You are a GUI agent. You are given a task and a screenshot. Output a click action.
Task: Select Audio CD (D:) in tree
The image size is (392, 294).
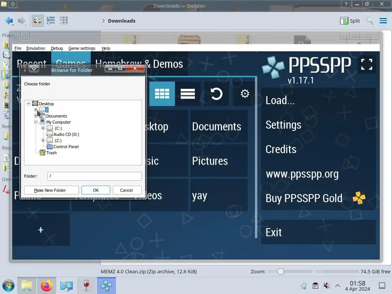point(66,134)
